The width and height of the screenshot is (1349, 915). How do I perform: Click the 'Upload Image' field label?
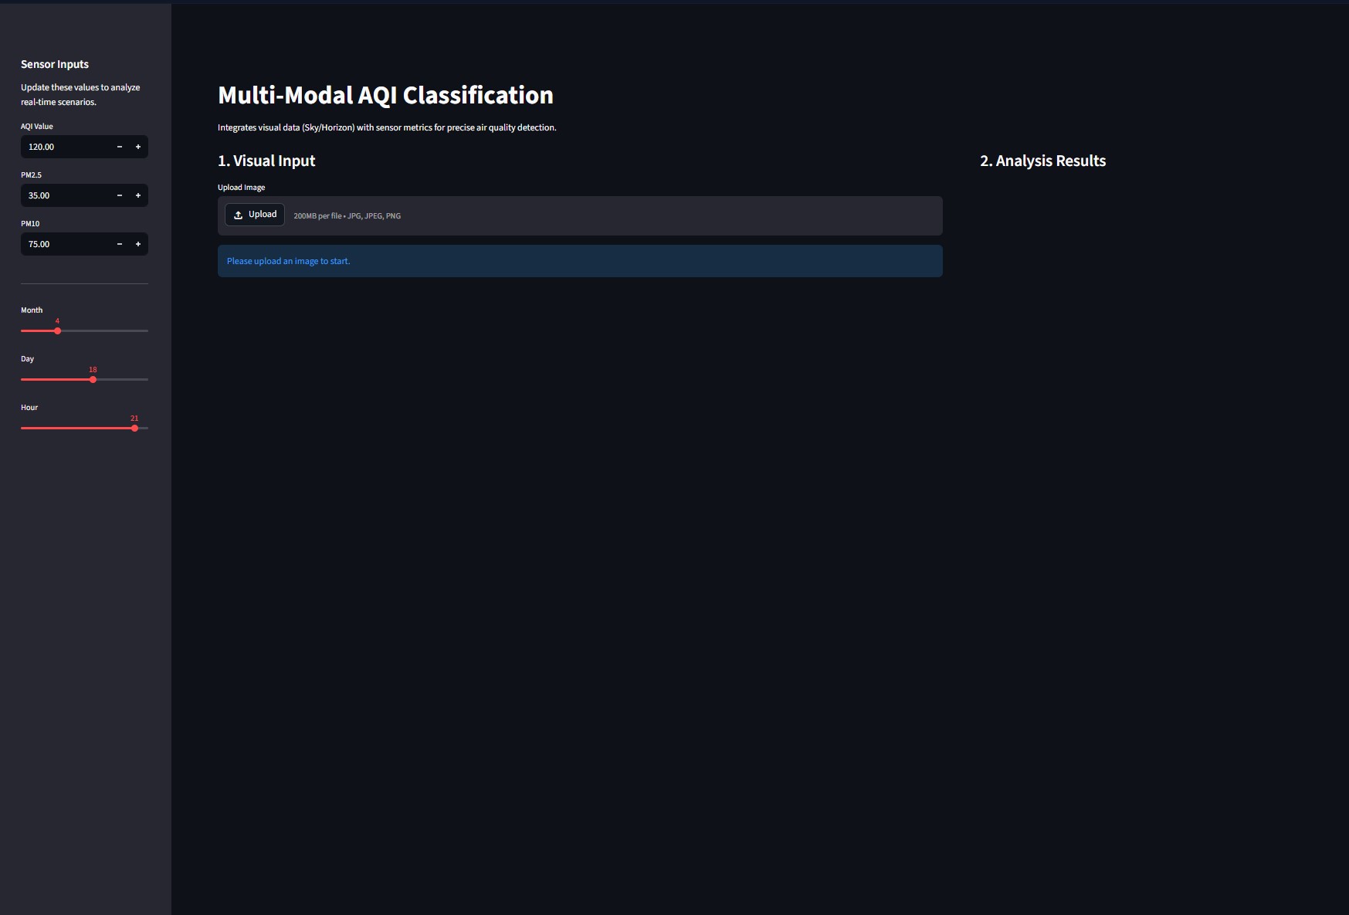coord(241,188)
